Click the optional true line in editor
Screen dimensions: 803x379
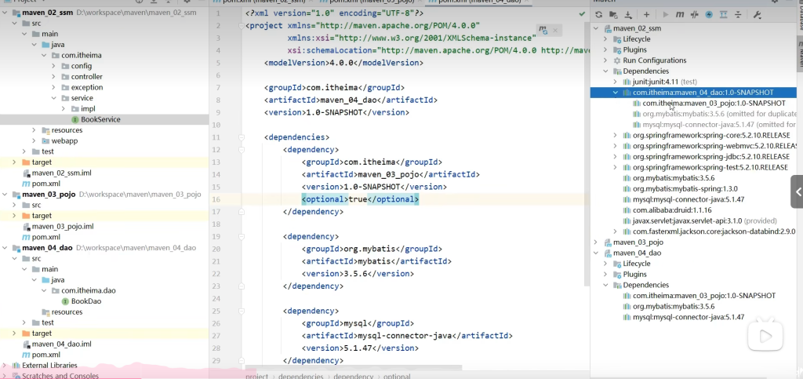[360, 199]
